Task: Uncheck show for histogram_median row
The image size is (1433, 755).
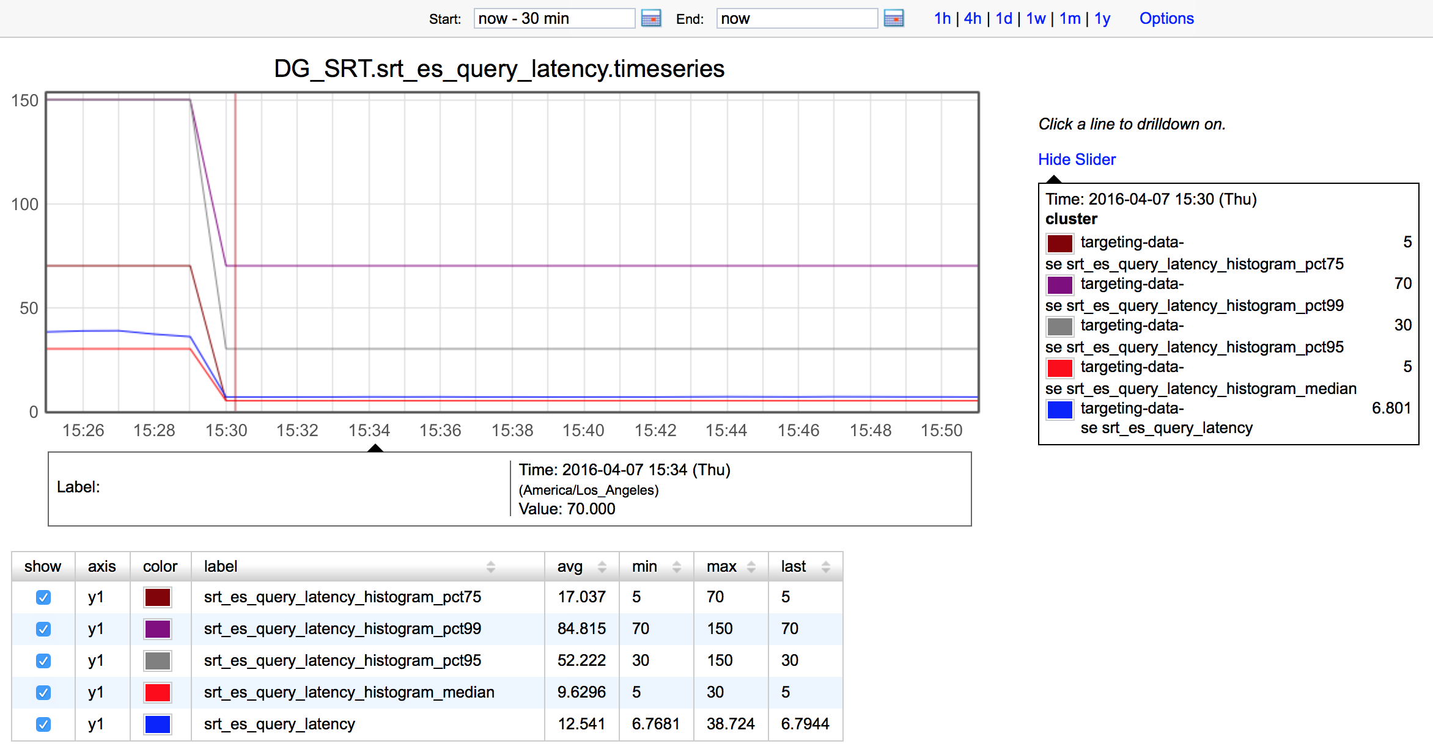Action: tap(43, 693)
